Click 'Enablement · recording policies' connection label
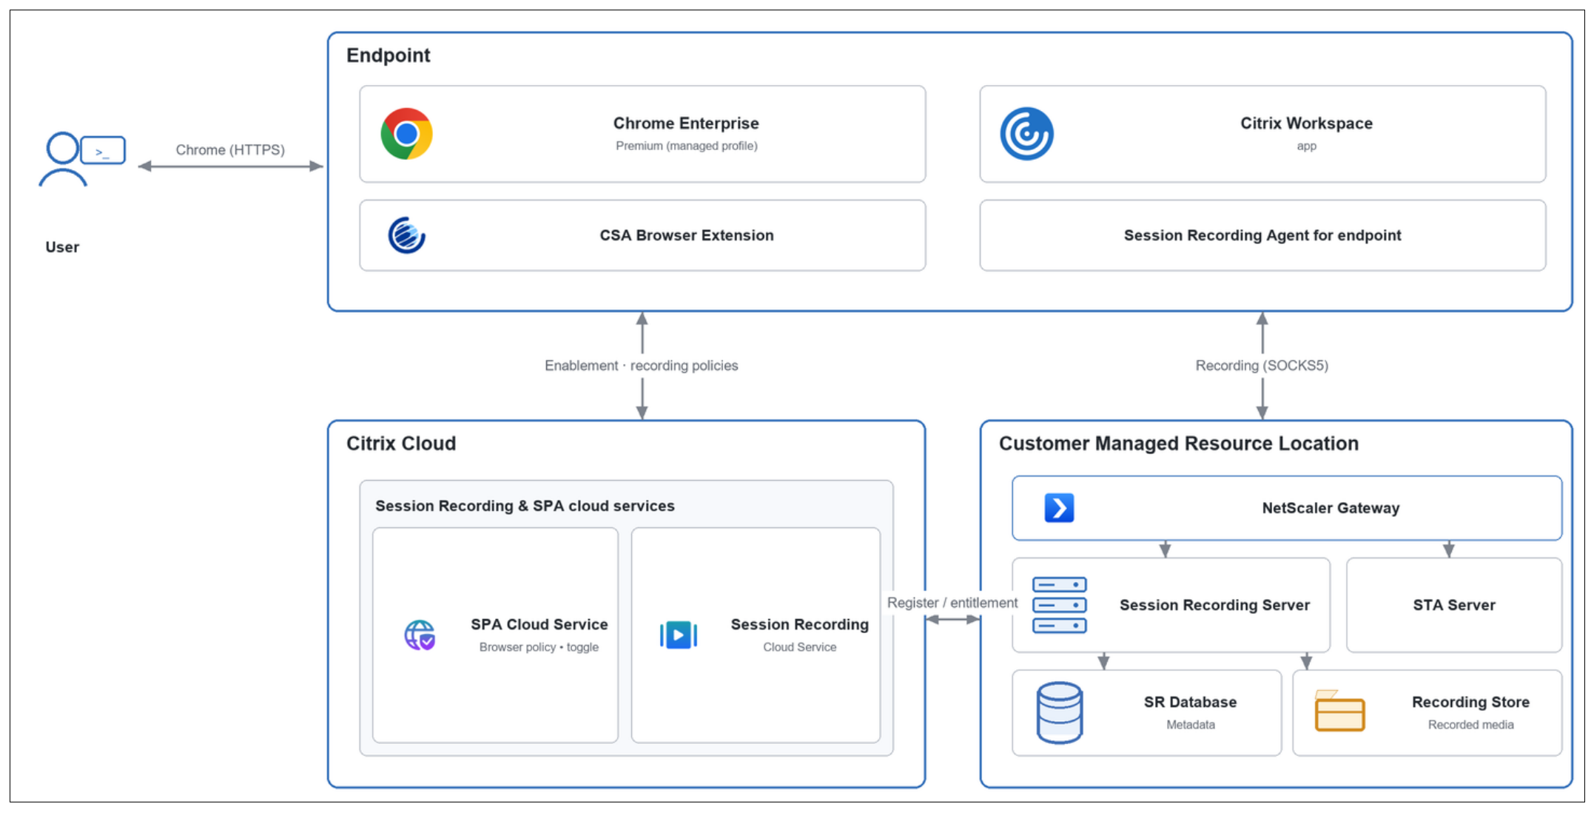 [642, 365]
